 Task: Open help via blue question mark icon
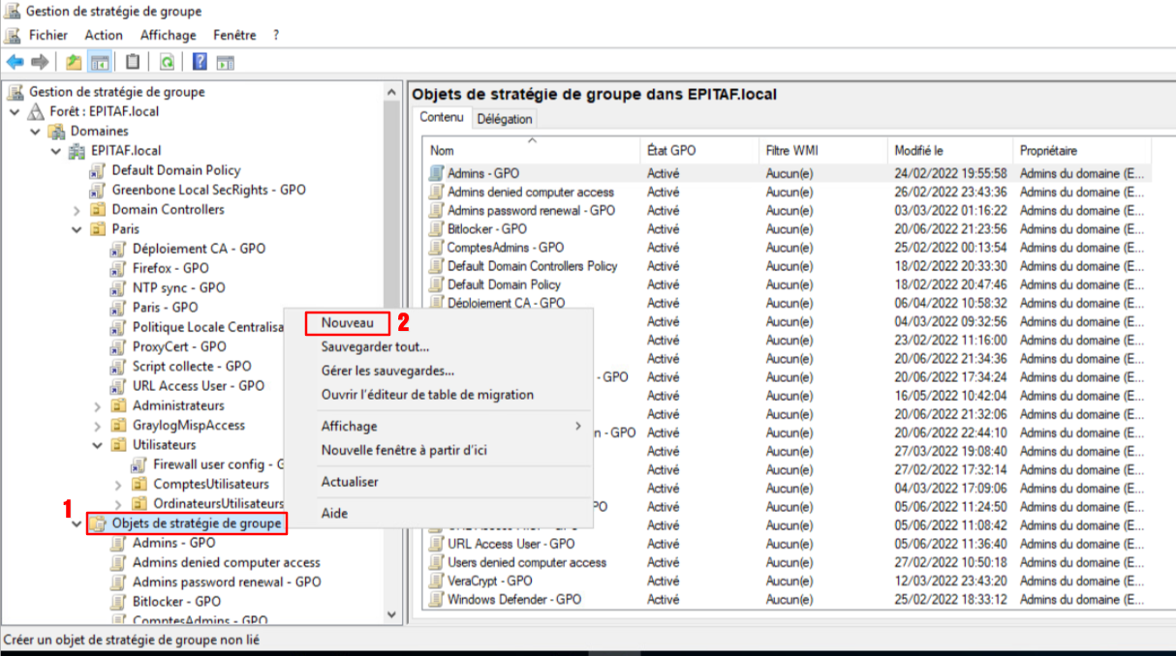[x=200, y=62]
